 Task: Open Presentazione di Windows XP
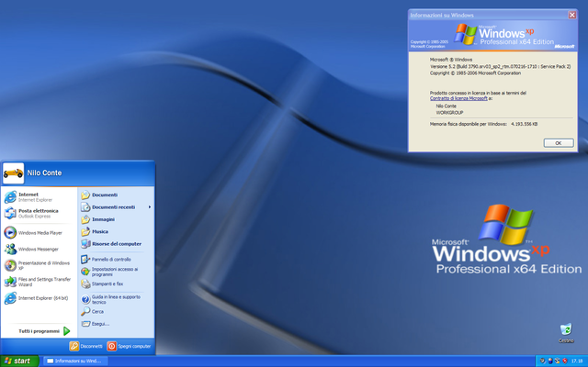39,265
